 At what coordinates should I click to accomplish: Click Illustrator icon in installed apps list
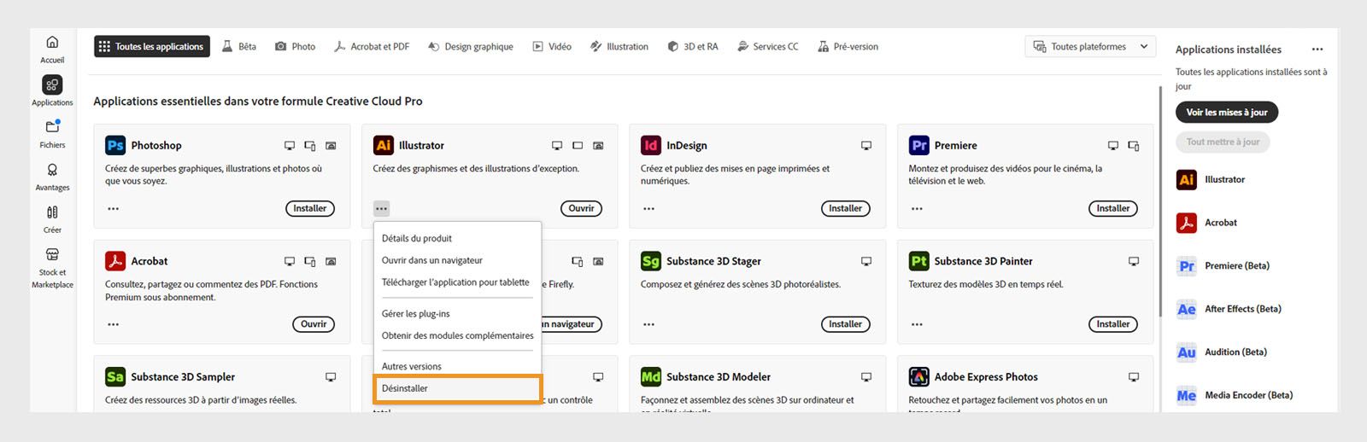pyautogui.click(x=1187, y=179)
